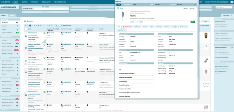Select the Thermometers RTD row checkbox
Screen dimensions: 234x112
coord(26,33)
